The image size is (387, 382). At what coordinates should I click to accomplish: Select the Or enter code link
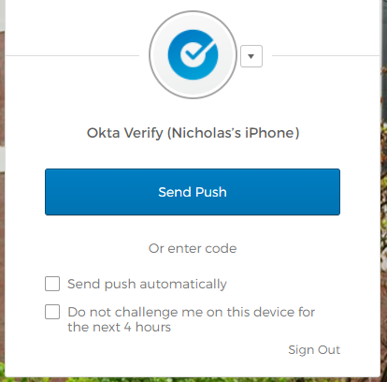tap(193, 248)
